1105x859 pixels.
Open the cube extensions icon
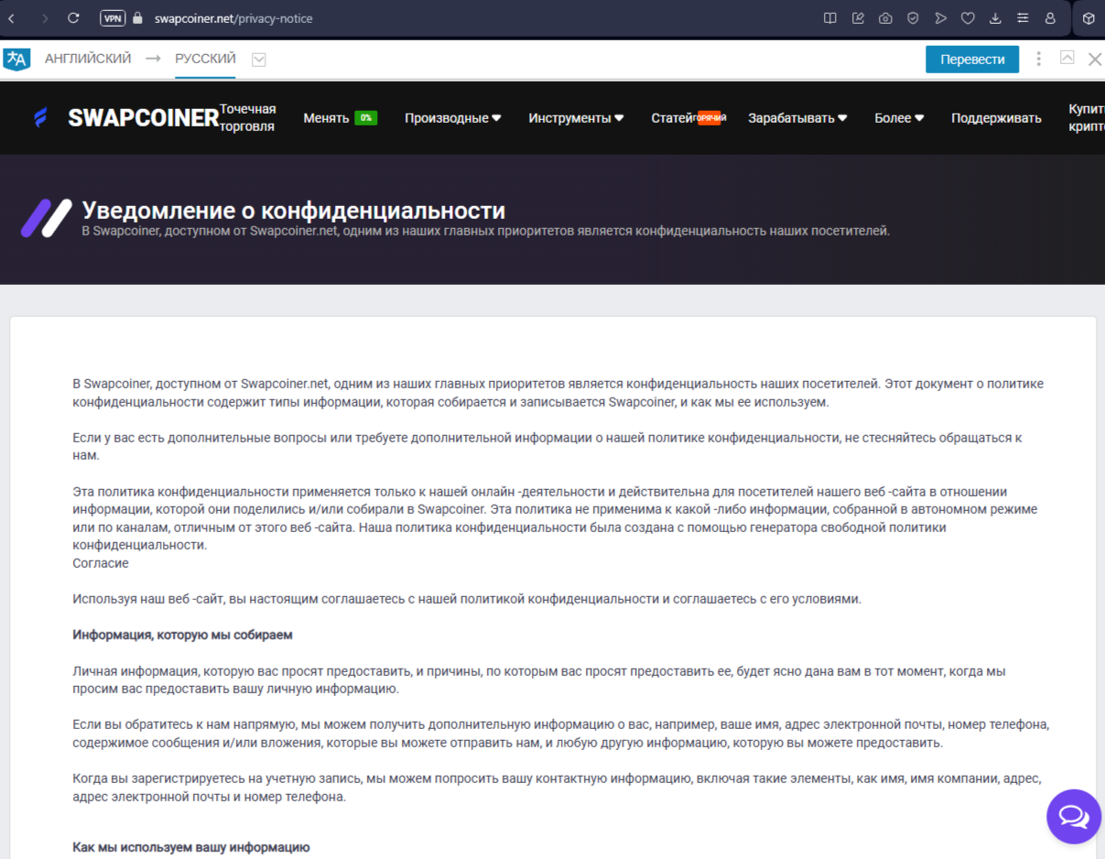tap(1089, 18)
